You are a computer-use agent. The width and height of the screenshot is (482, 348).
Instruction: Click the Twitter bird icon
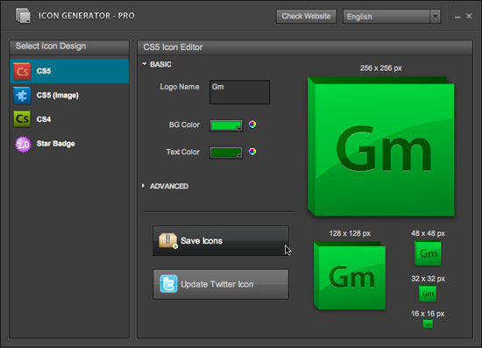pyautogui.click(x=168, y=284)
